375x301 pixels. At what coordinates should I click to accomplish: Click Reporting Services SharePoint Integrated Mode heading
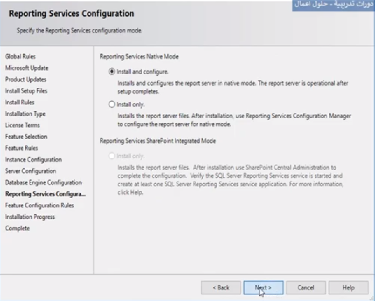[x=158, y=141]
